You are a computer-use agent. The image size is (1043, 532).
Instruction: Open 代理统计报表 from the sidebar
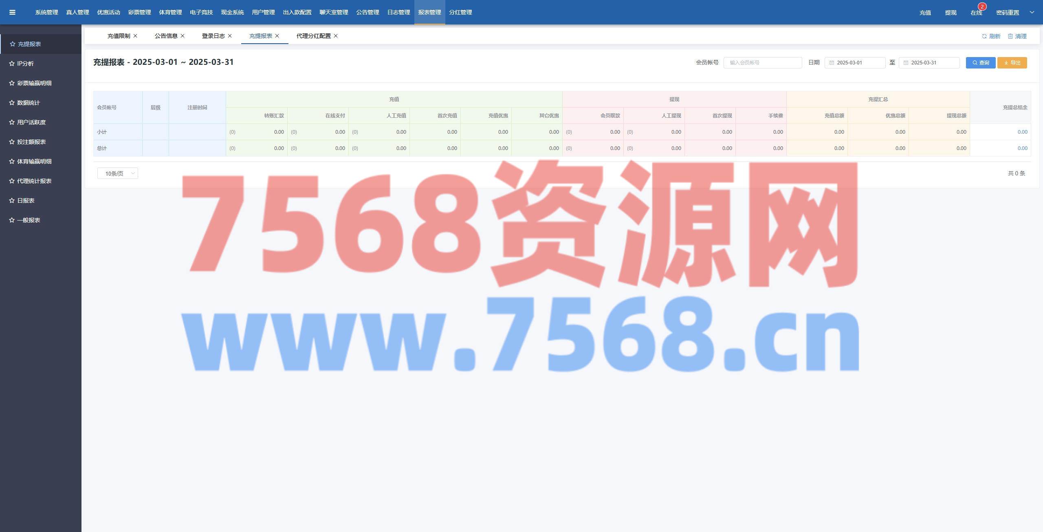[x=34, y=181]
